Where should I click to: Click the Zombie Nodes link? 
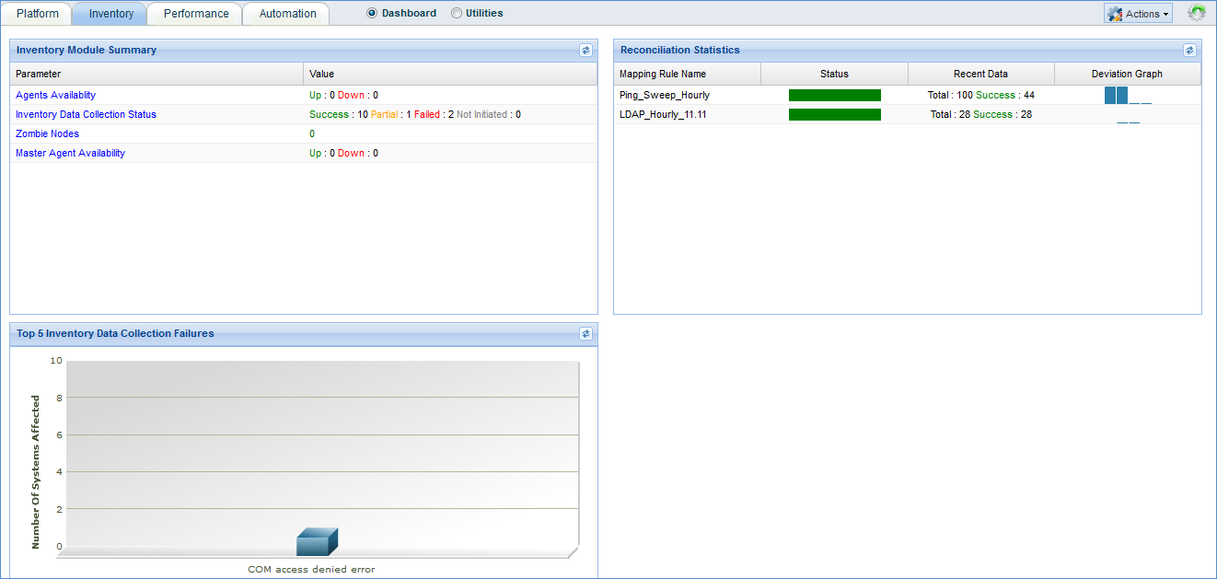pos(47,133)
